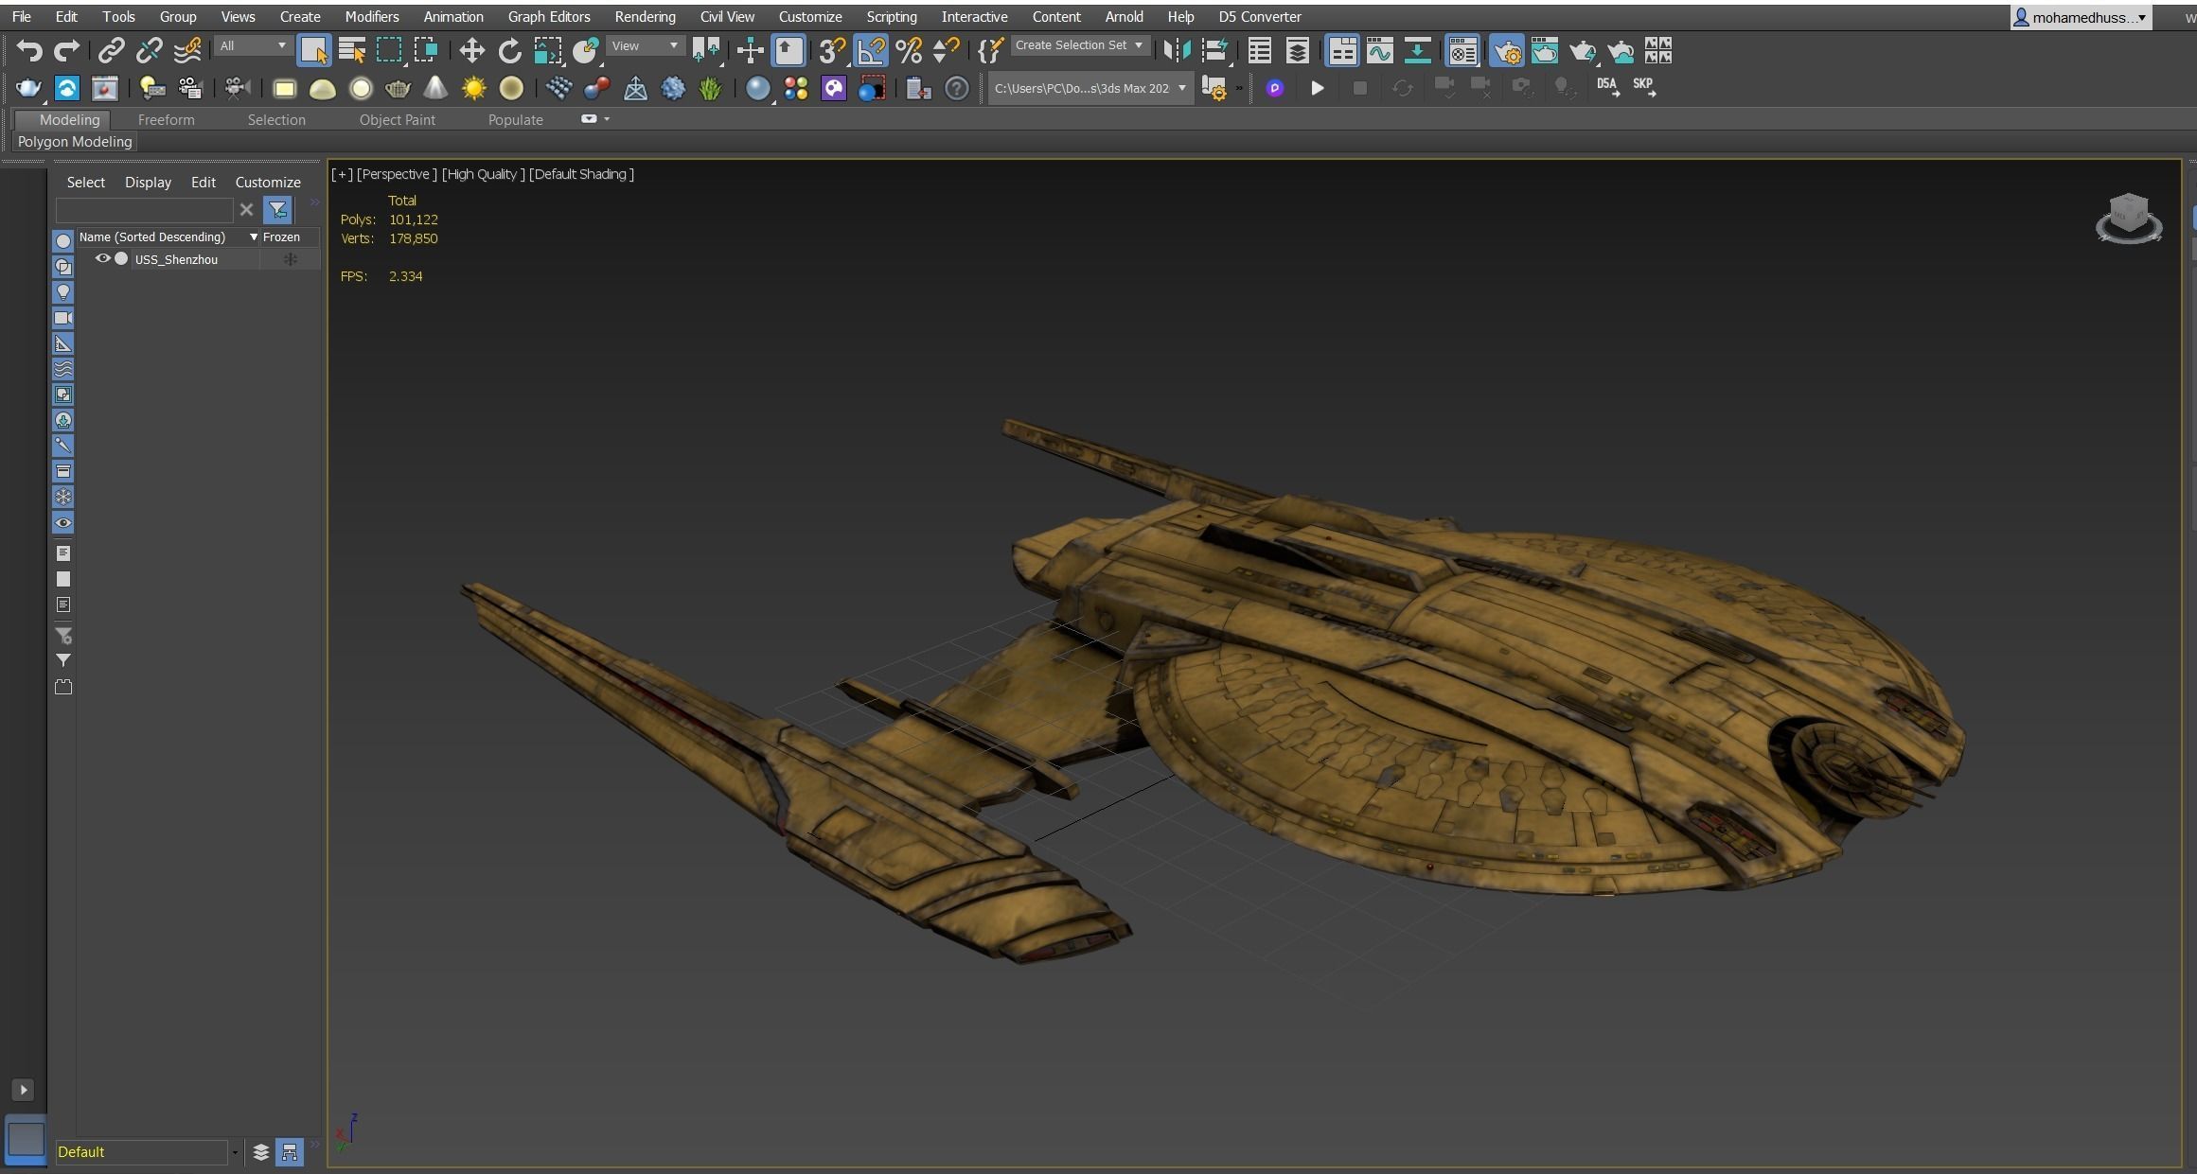Open the Graph Editors menu
Viewport: 2197px width, 1174px height.
point(549,17)
